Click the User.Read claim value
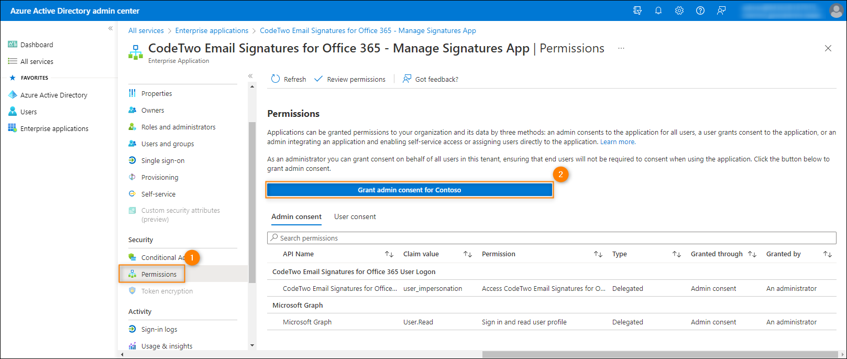This screenshot has width=847, height=359. pos(418,322)
